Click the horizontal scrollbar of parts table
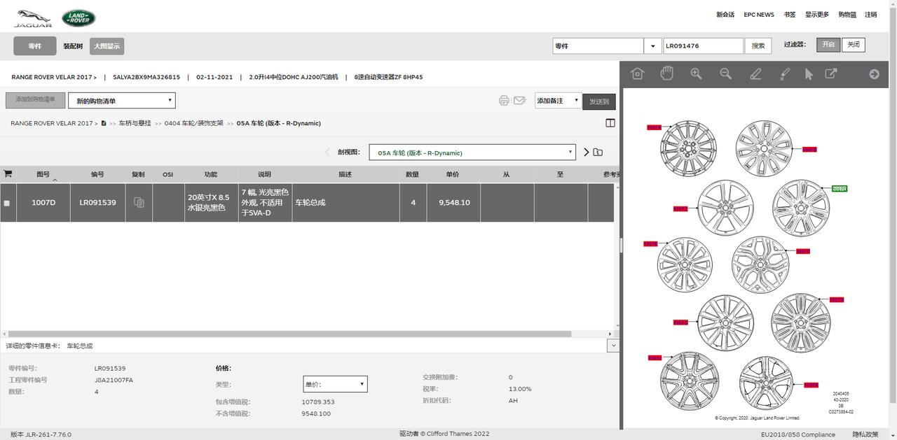 pos(289,334)
